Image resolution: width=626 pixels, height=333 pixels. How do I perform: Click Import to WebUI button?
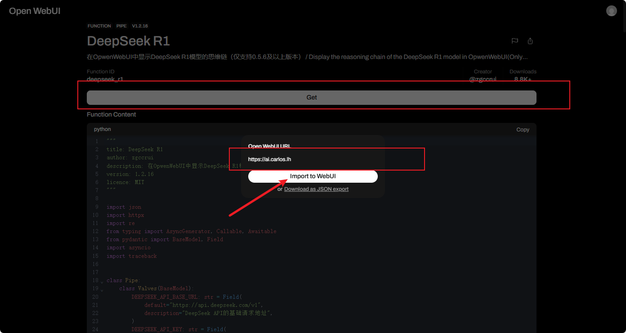[x=313, y=176]
